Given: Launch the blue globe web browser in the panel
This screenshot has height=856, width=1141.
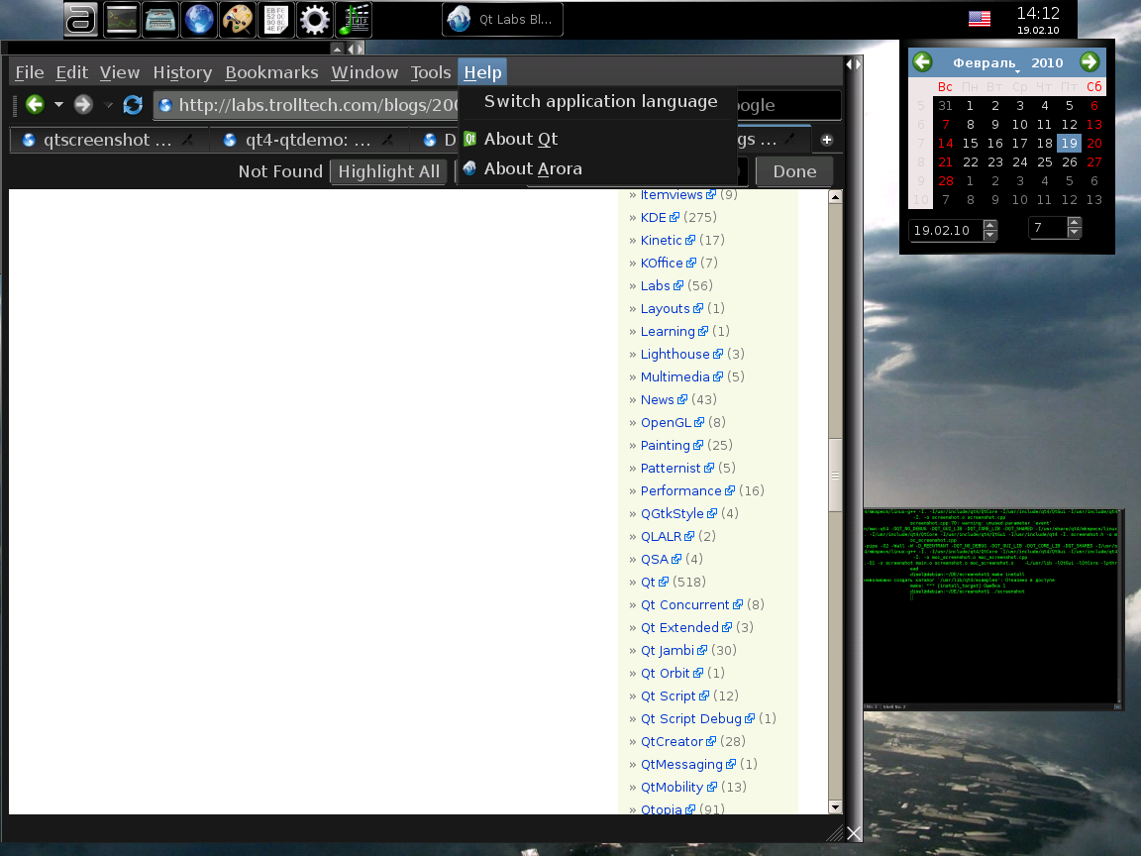Looking at the screenshot, I should coord(199,20).
